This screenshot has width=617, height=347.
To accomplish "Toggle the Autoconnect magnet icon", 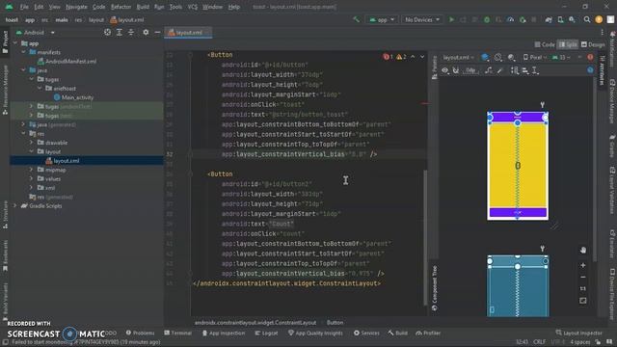I will click(x=456, y=70).
